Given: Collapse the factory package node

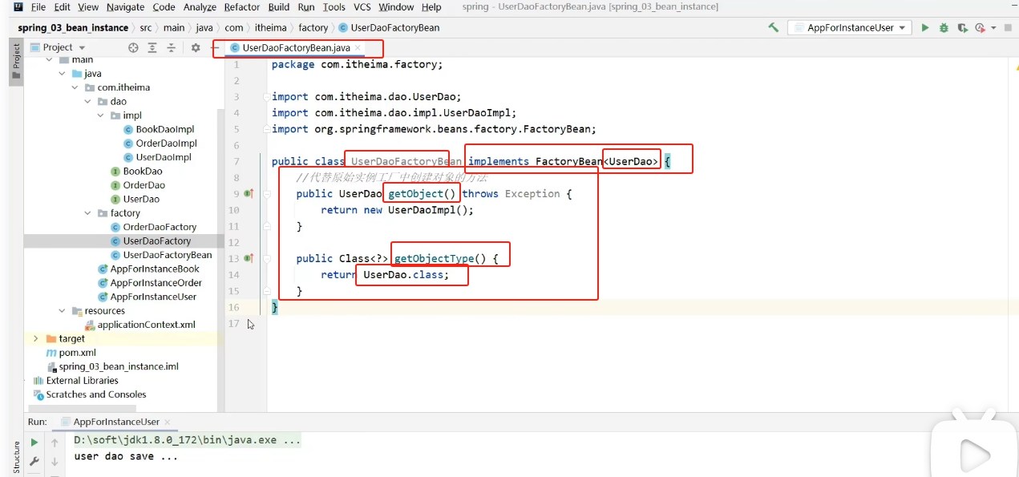Looking at the screenshot, I should click(x=88, y=213).
